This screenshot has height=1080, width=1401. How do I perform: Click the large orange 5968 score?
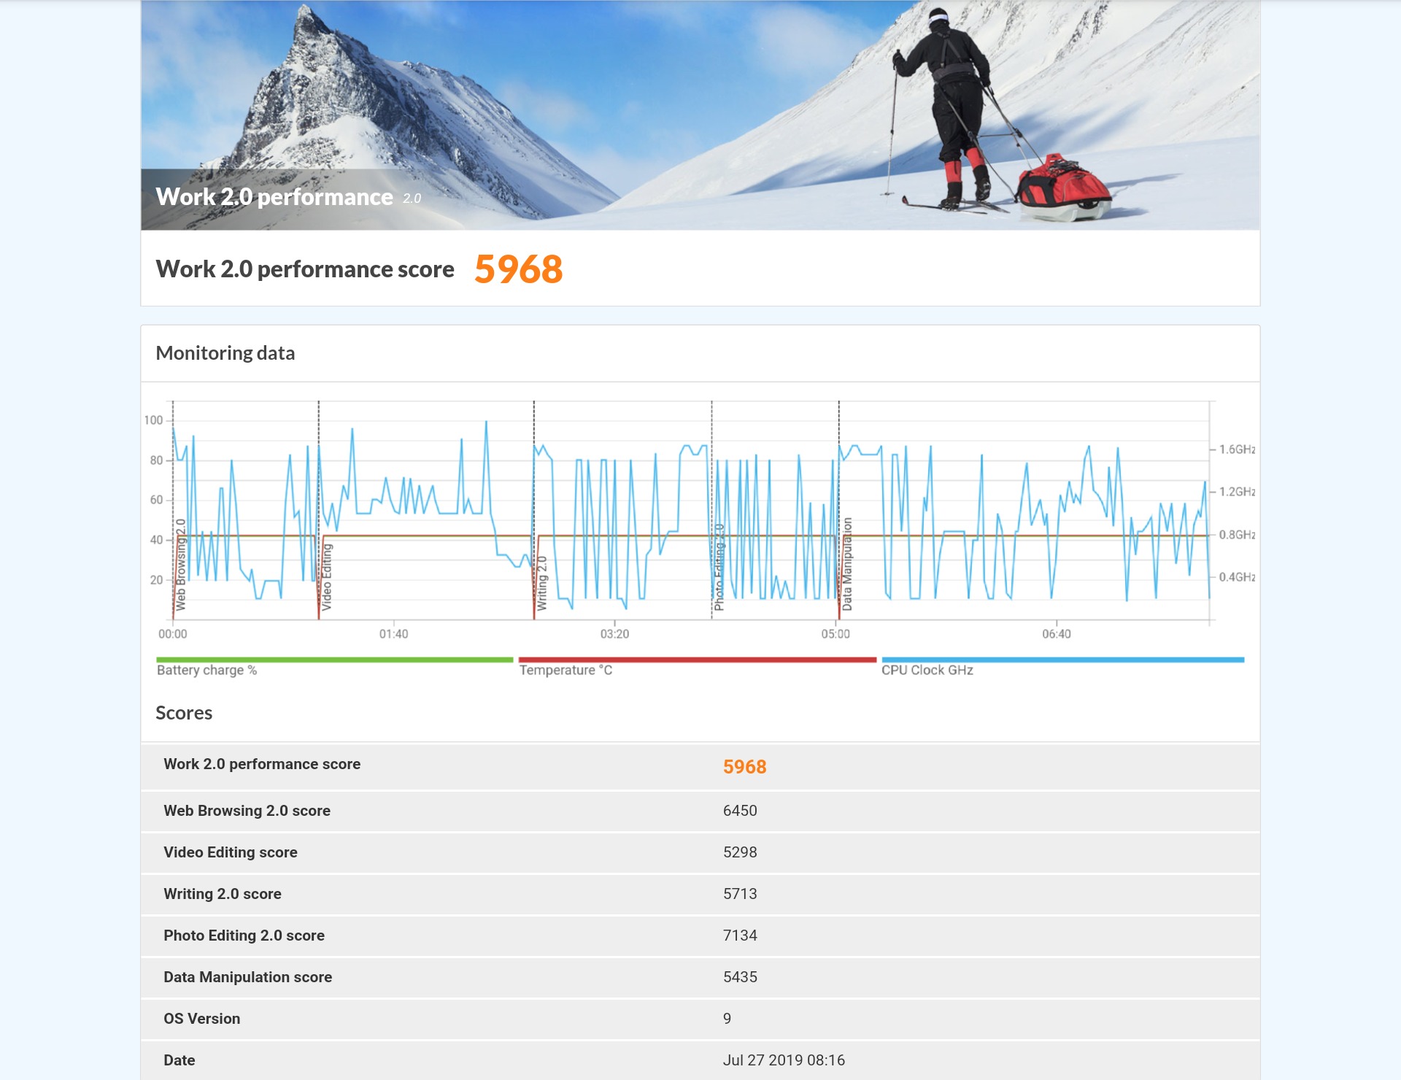(519, 269)
